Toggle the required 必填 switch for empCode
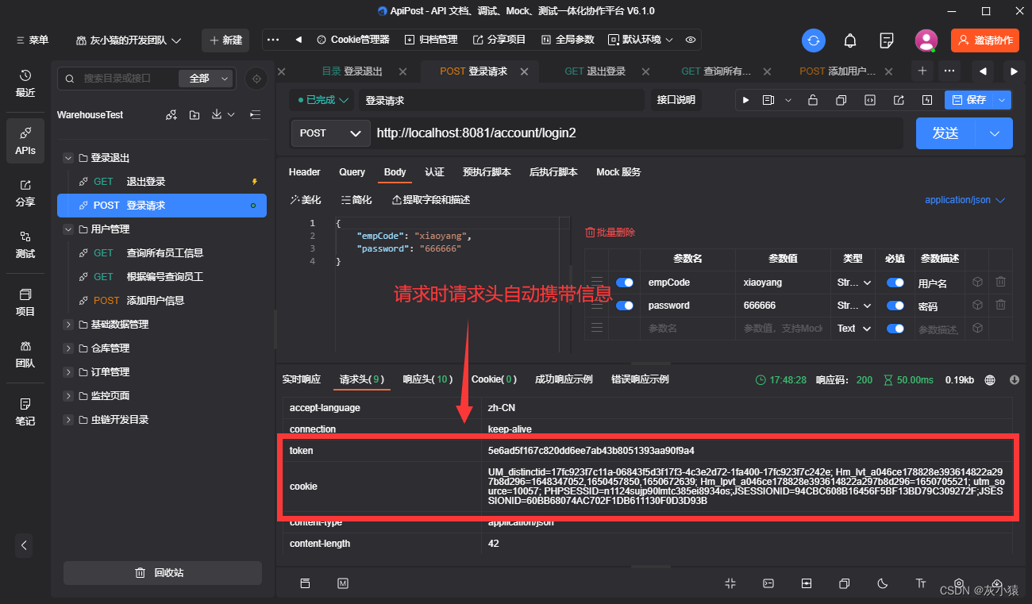This screenshot has width=1032, height=604. pos(895,283)
